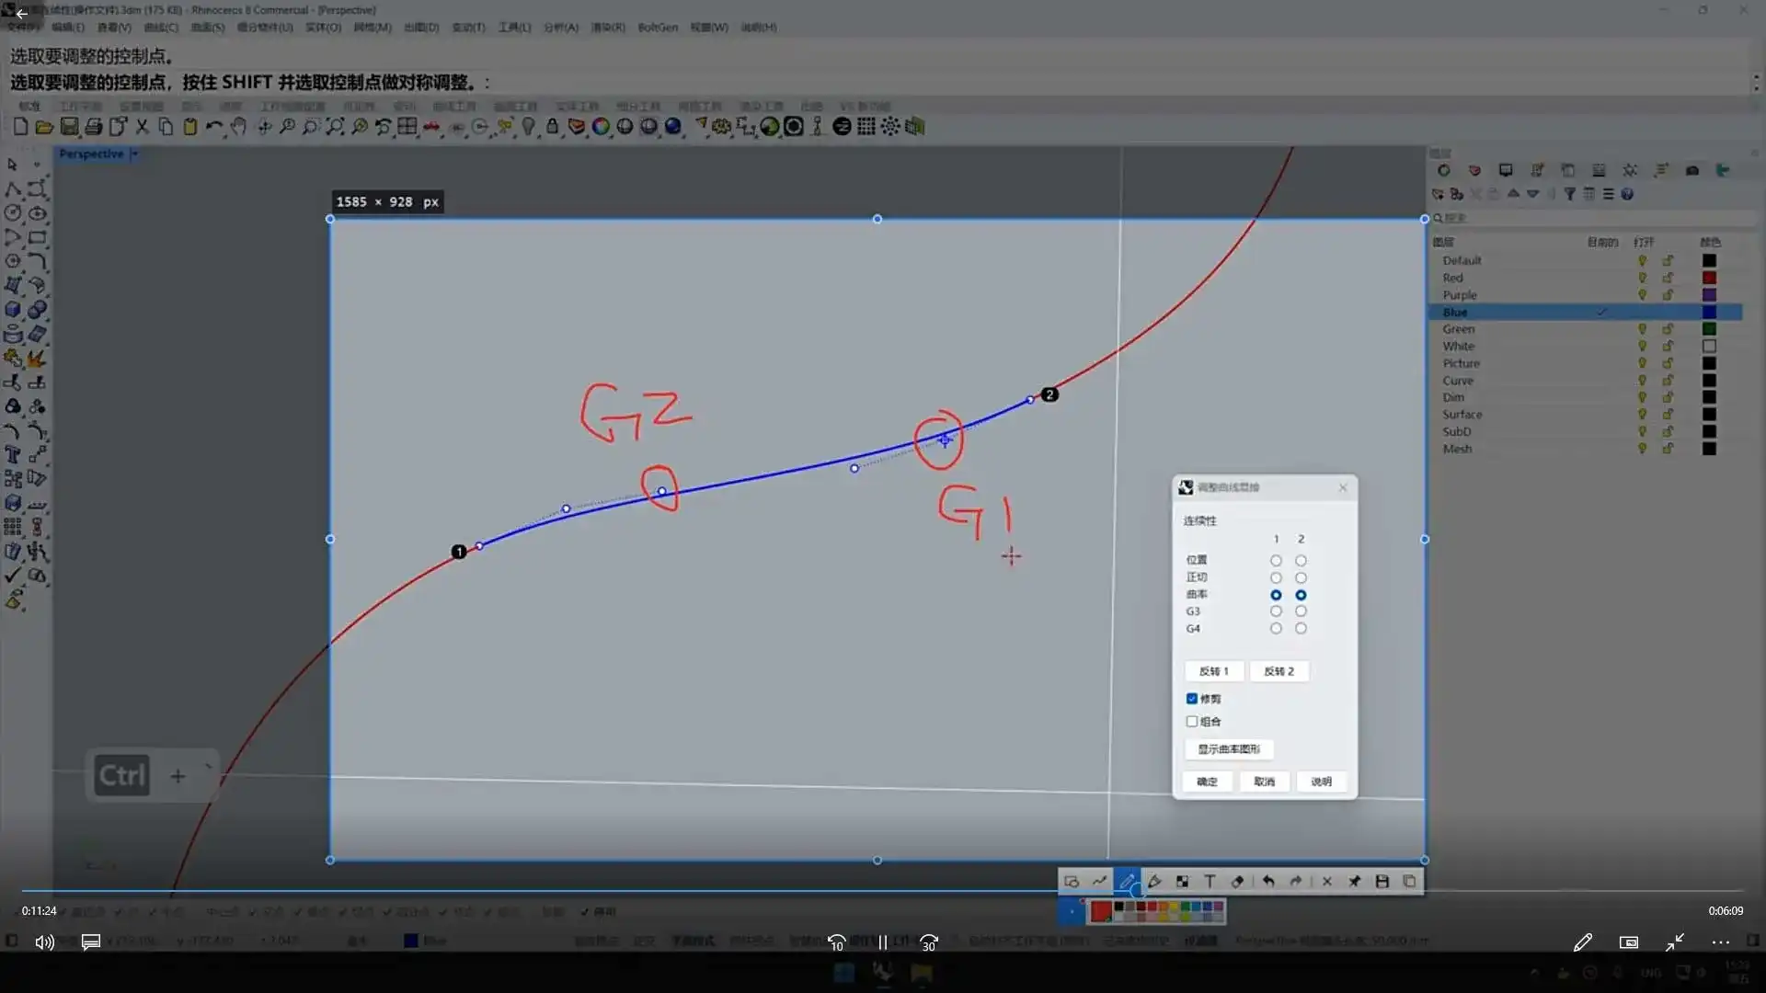
Task: Click the 显示曲率图形 button
Action: pyautogui.click(x=1228, y=749)
